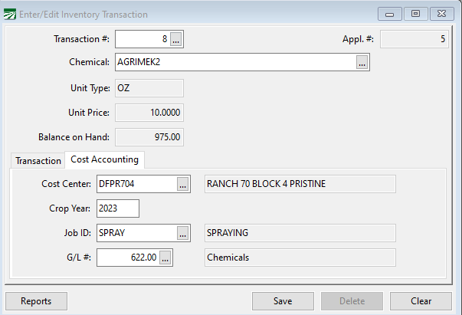Open the G/L # lookup button
This screenshot has height=315, width=462.
[166, 258]
